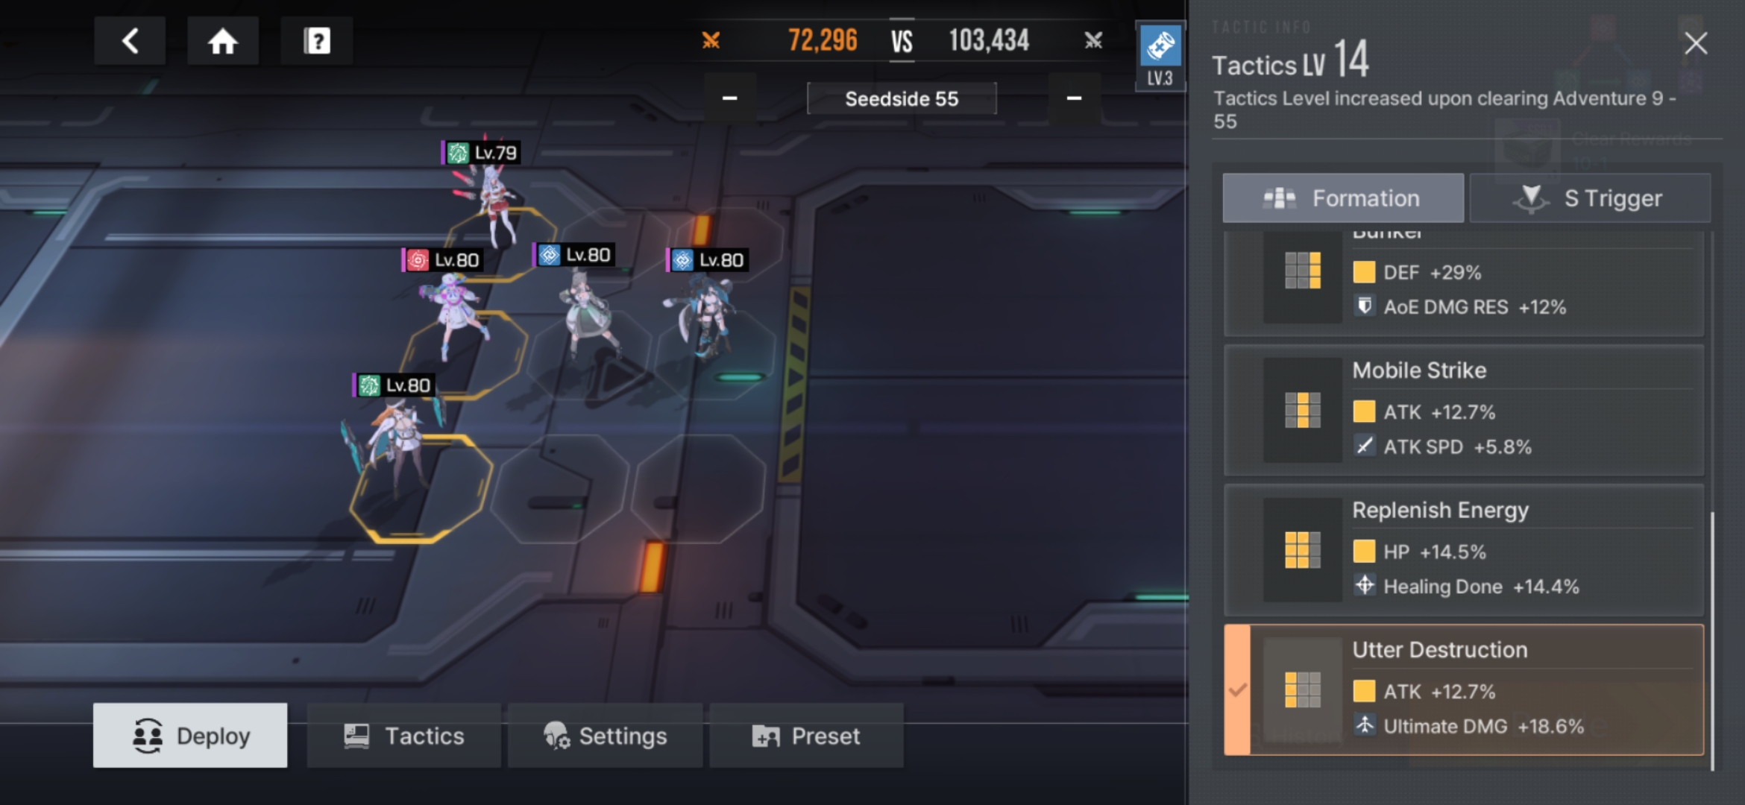Close the Tactic Info panel

[1696, 43]
